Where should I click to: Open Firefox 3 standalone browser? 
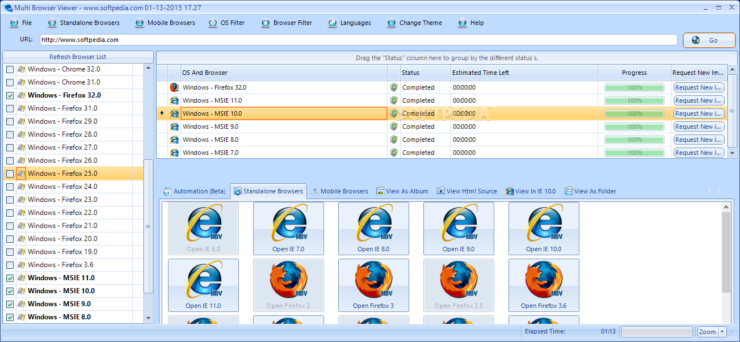(x=373, y=285)
